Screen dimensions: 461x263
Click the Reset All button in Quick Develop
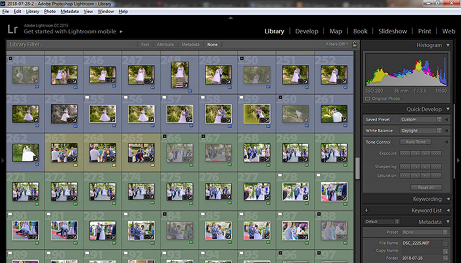[x=426, y=187]
